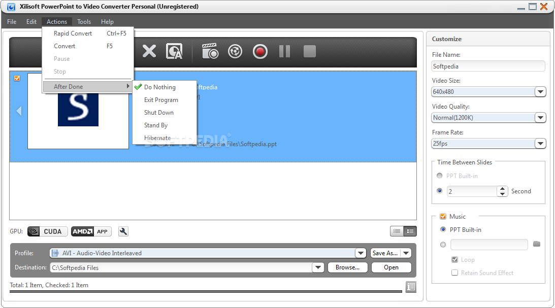Viewport: 555px width, 308px height.
Task: Click the AVI profile format icon
Action: 55,253
